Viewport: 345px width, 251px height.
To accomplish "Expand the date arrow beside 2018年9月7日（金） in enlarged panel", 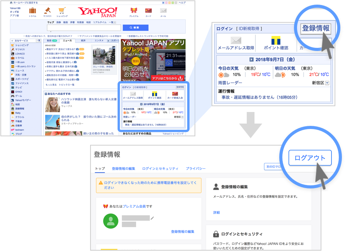I will [x=251, y=59].
